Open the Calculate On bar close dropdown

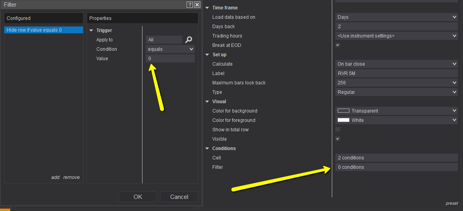tap(396, 64)
